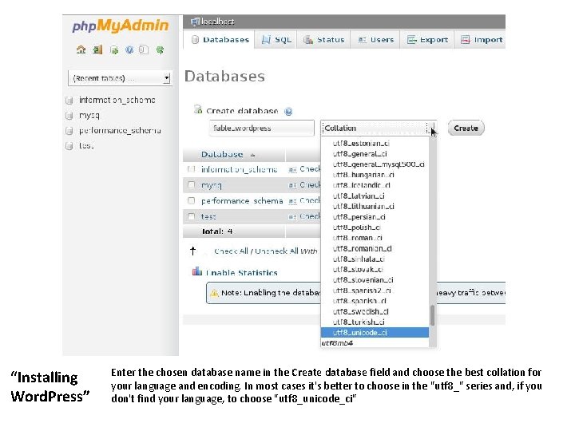Click Check Privileges icon for information_schema
Viewport: 575px width, 431px height.
click(292, 169)
